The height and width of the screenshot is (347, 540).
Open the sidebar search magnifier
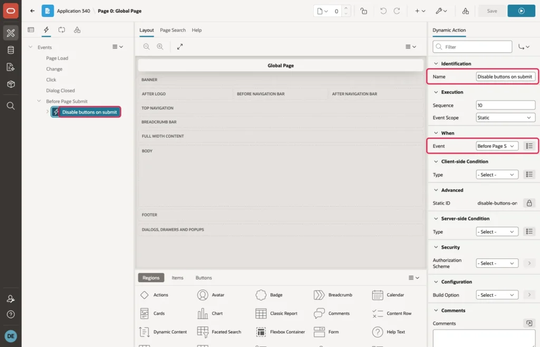[x=11, y=105]
